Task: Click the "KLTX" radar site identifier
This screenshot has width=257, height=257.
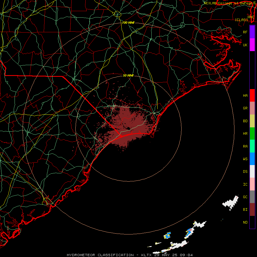Action: click(x=146, y=255)
